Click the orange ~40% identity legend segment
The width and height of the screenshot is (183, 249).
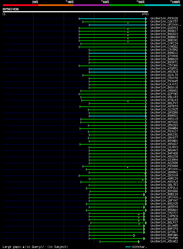56,5
